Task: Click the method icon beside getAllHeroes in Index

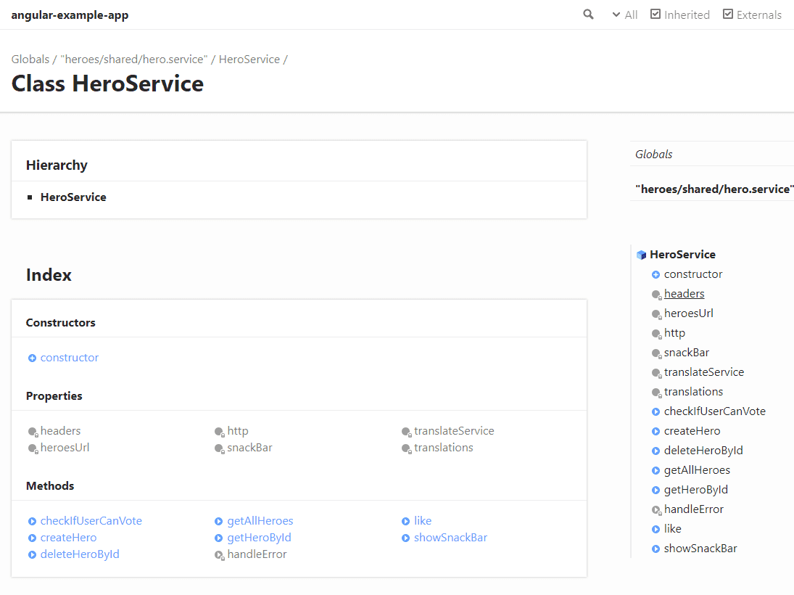Action: coord(219,521)
